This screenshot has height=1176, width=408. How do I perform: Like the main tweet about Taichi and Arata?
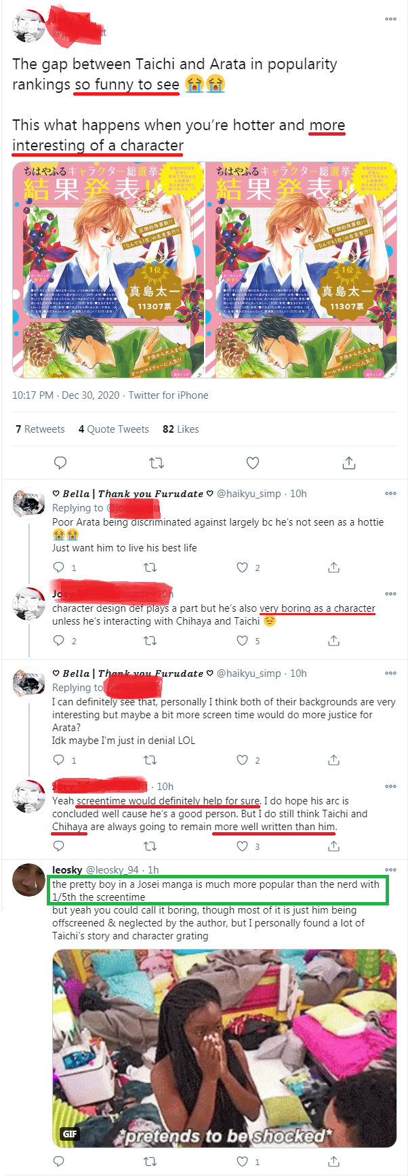pos(253,463)
